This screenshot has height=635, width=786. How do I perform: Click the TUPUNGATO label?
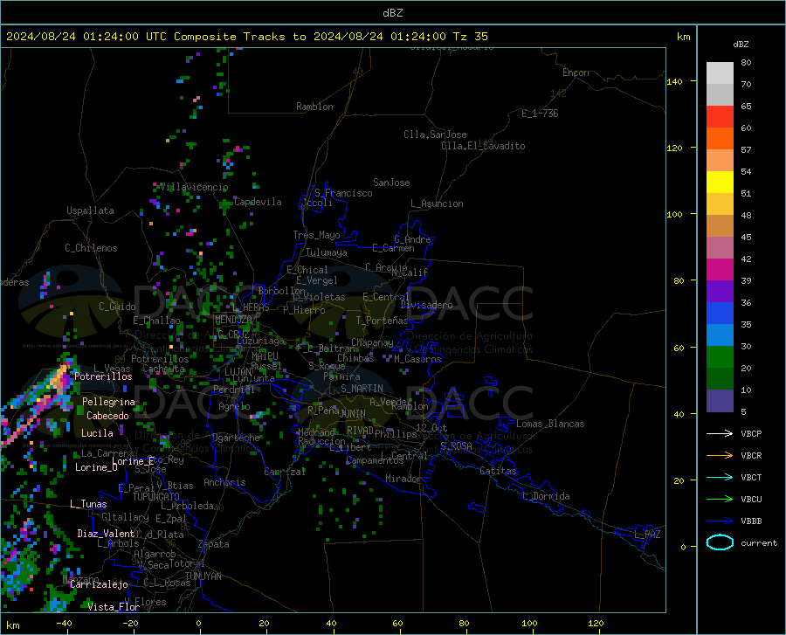(x=156, y=497)
